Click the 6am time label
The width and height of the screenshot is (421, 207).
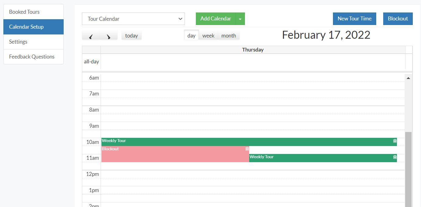(94, 78)
